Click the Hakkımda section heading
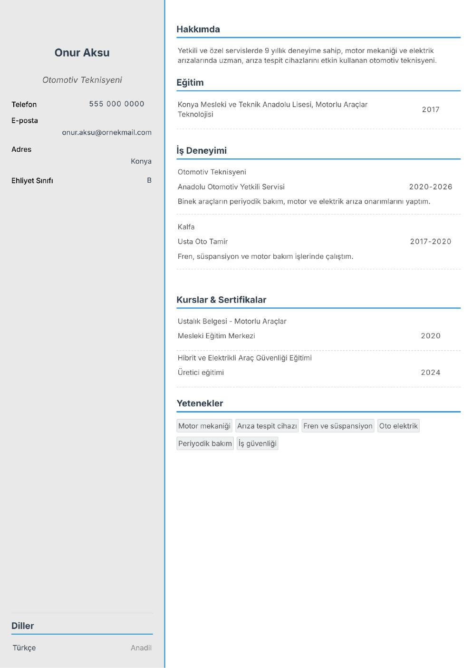Image resolution: width=472 pixels, height=668 pixels. 198,29
